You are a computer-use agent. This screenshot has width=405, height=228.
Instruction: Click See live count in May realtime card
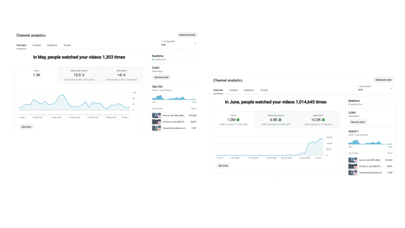tap(161, 77)
